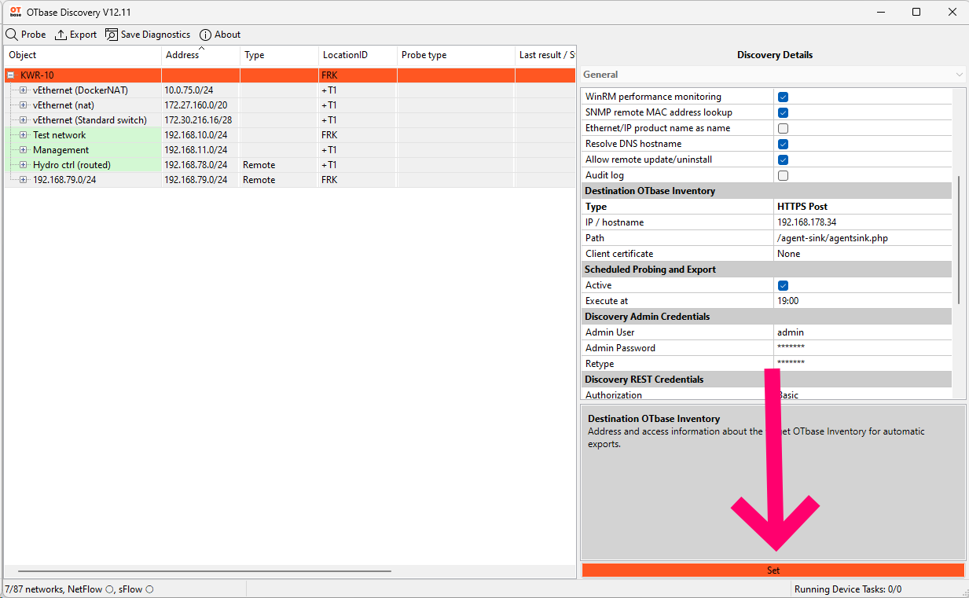Sort by the Address column header
Viewport: 969px width, 598px height.
click(201, 55)
